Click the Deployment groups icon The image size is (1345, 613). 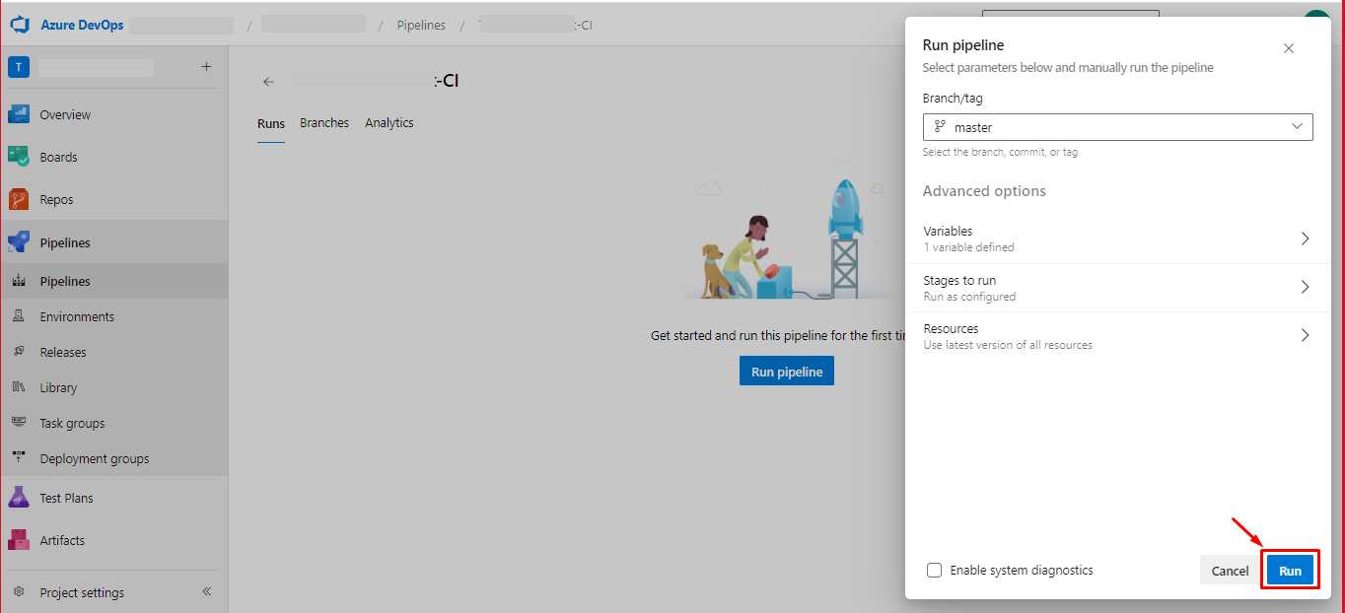[19, 458]
